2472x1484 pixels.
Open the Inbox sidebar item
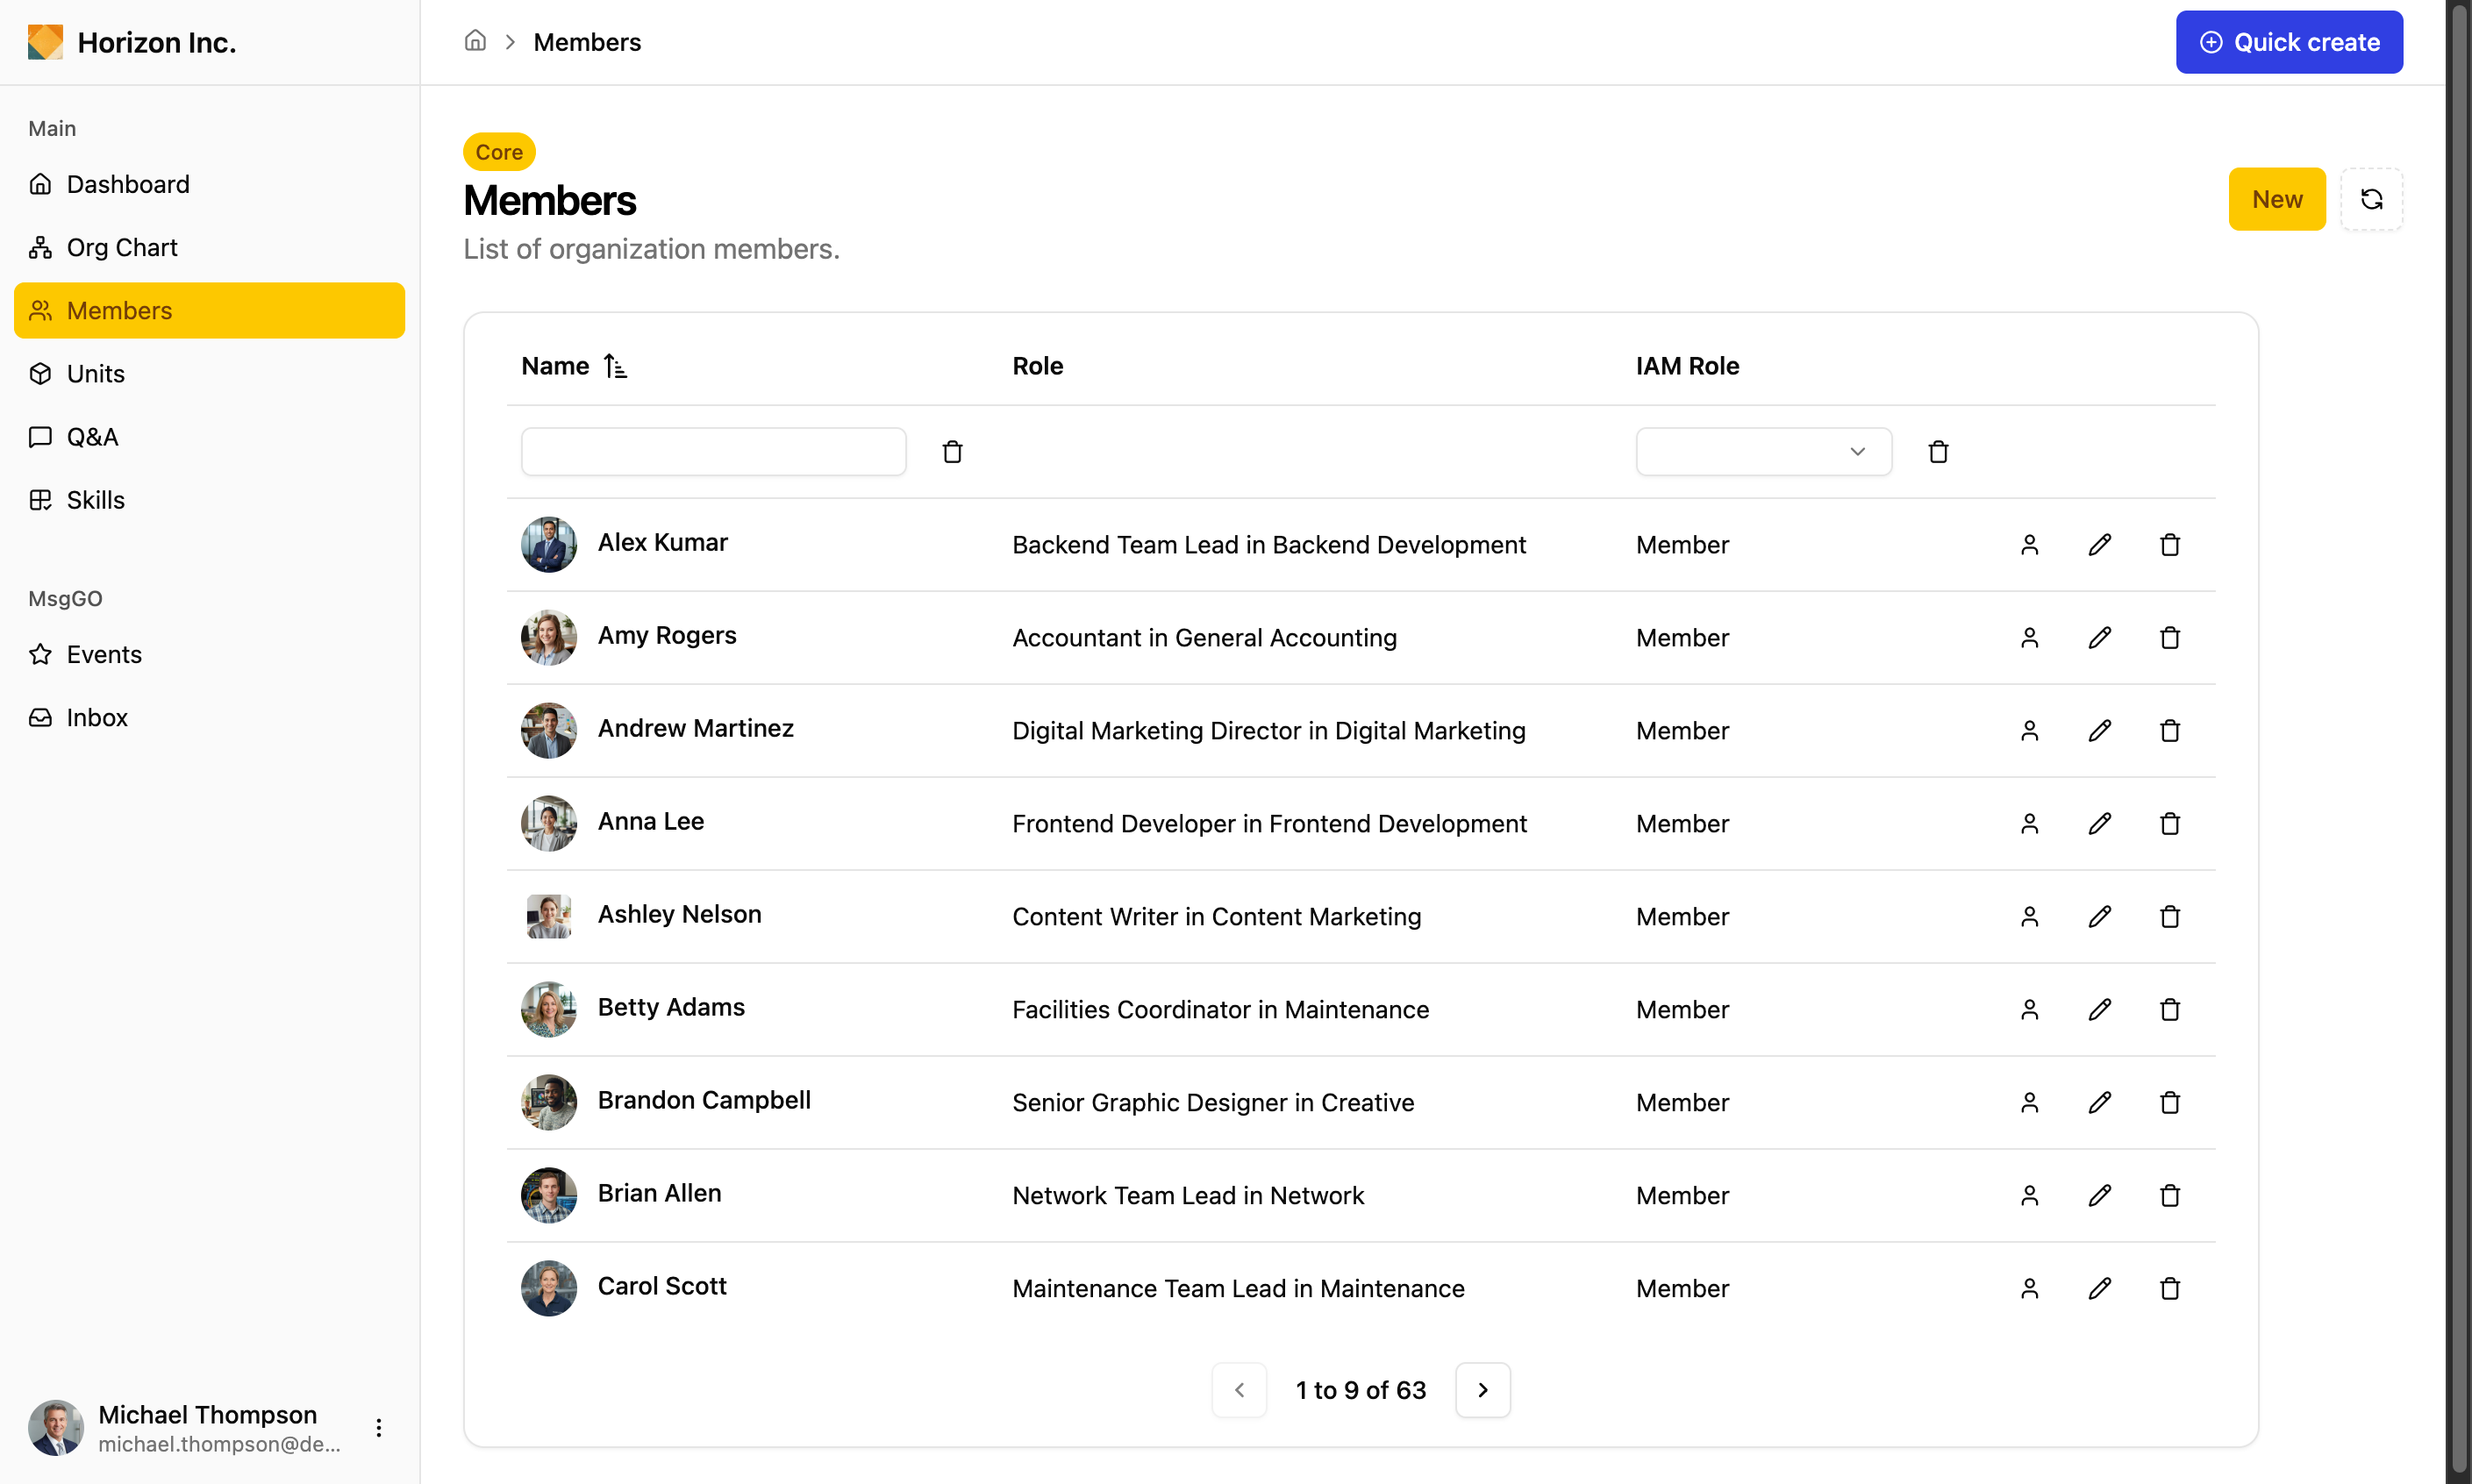97,717
